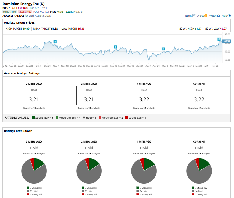Screen dimensions: 234x198
Task: Click the earnings E marker near Nov 4
Action: pyautogui.click(x=55, y=42)
